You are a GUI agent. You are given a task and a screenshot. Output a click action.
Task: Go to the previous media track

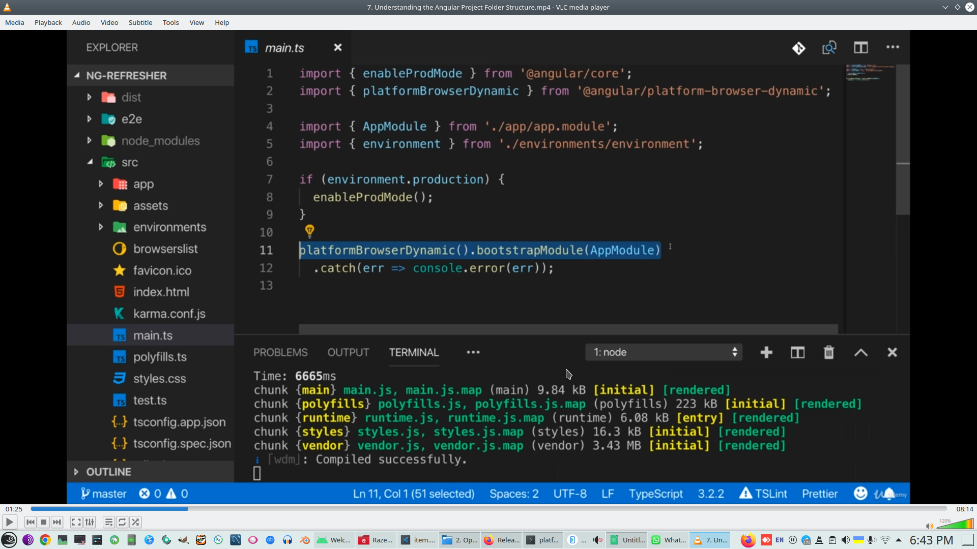pyautogui.click(x=31, y=522)
